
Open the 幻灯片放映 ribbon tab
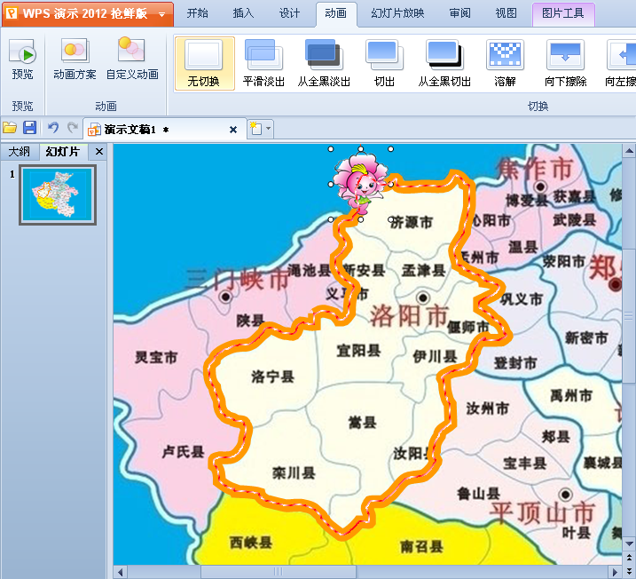tap(397, 13)
